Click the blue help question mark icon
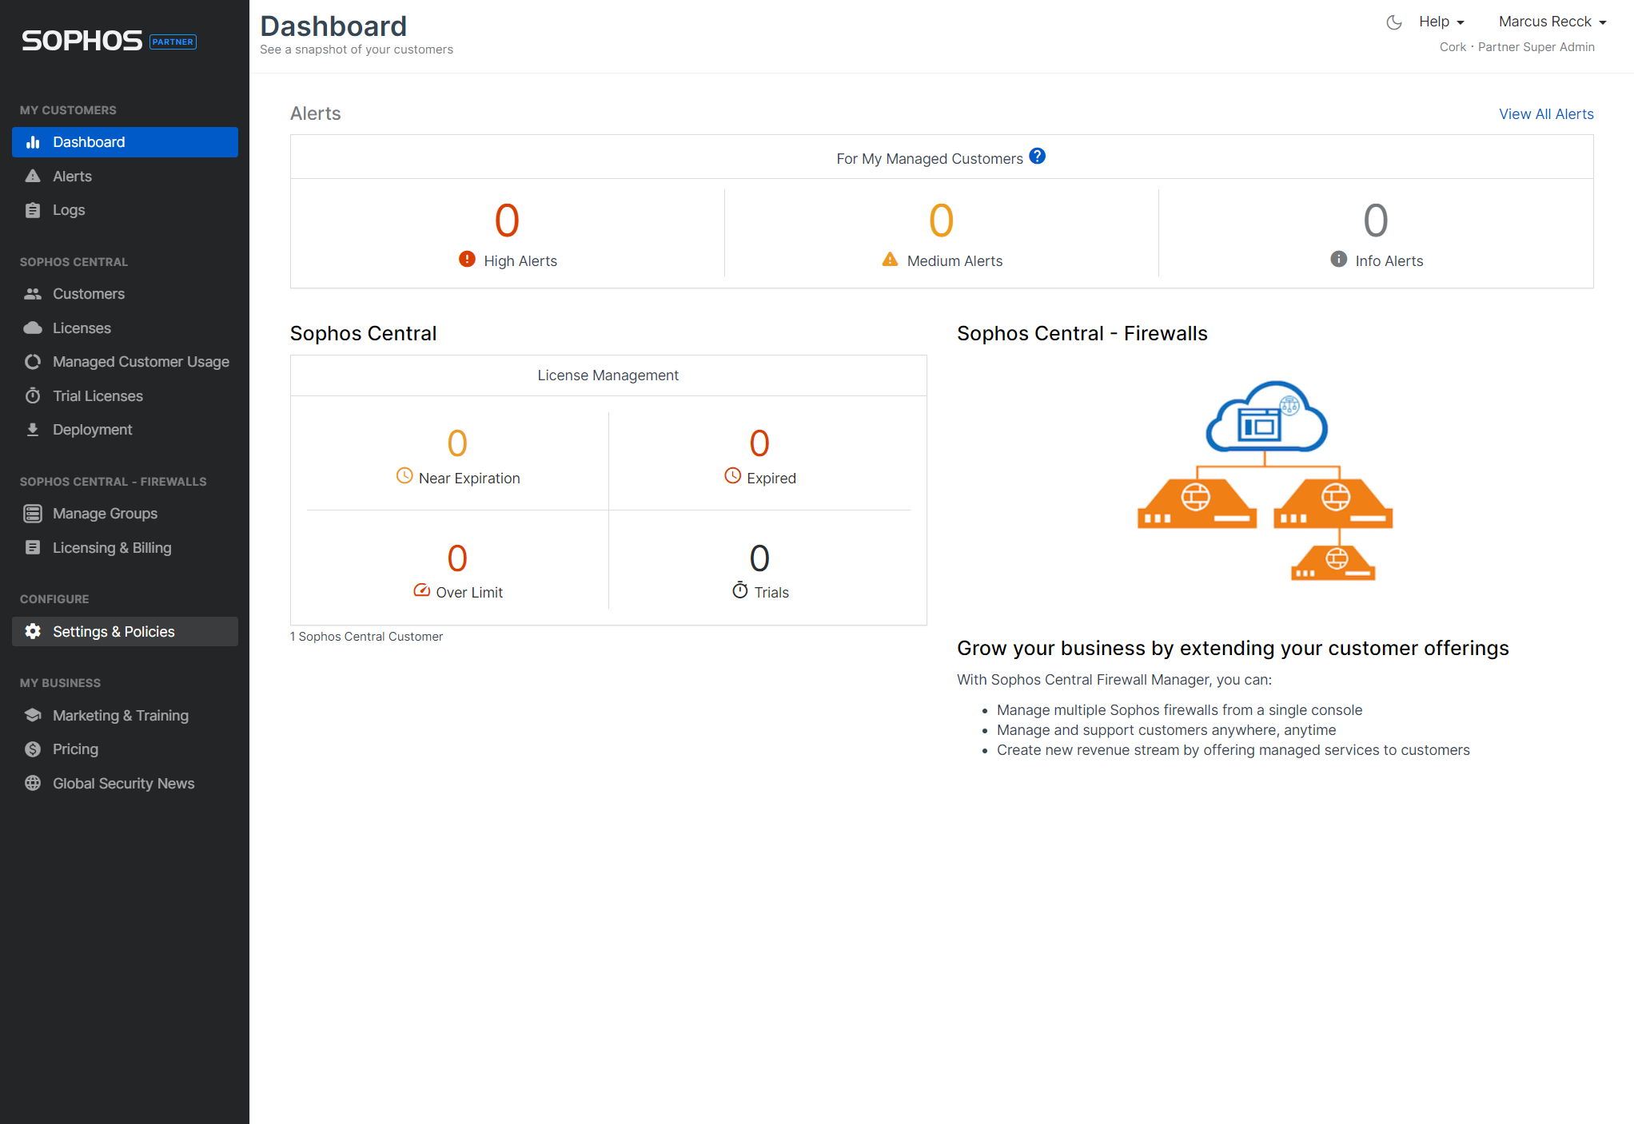The width and height of the screenshot is (1634, 1124). click(x=1037, y=157)
